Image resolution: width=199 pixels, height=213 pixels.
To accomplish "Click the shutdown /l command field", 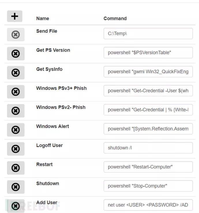I will 148,148.
